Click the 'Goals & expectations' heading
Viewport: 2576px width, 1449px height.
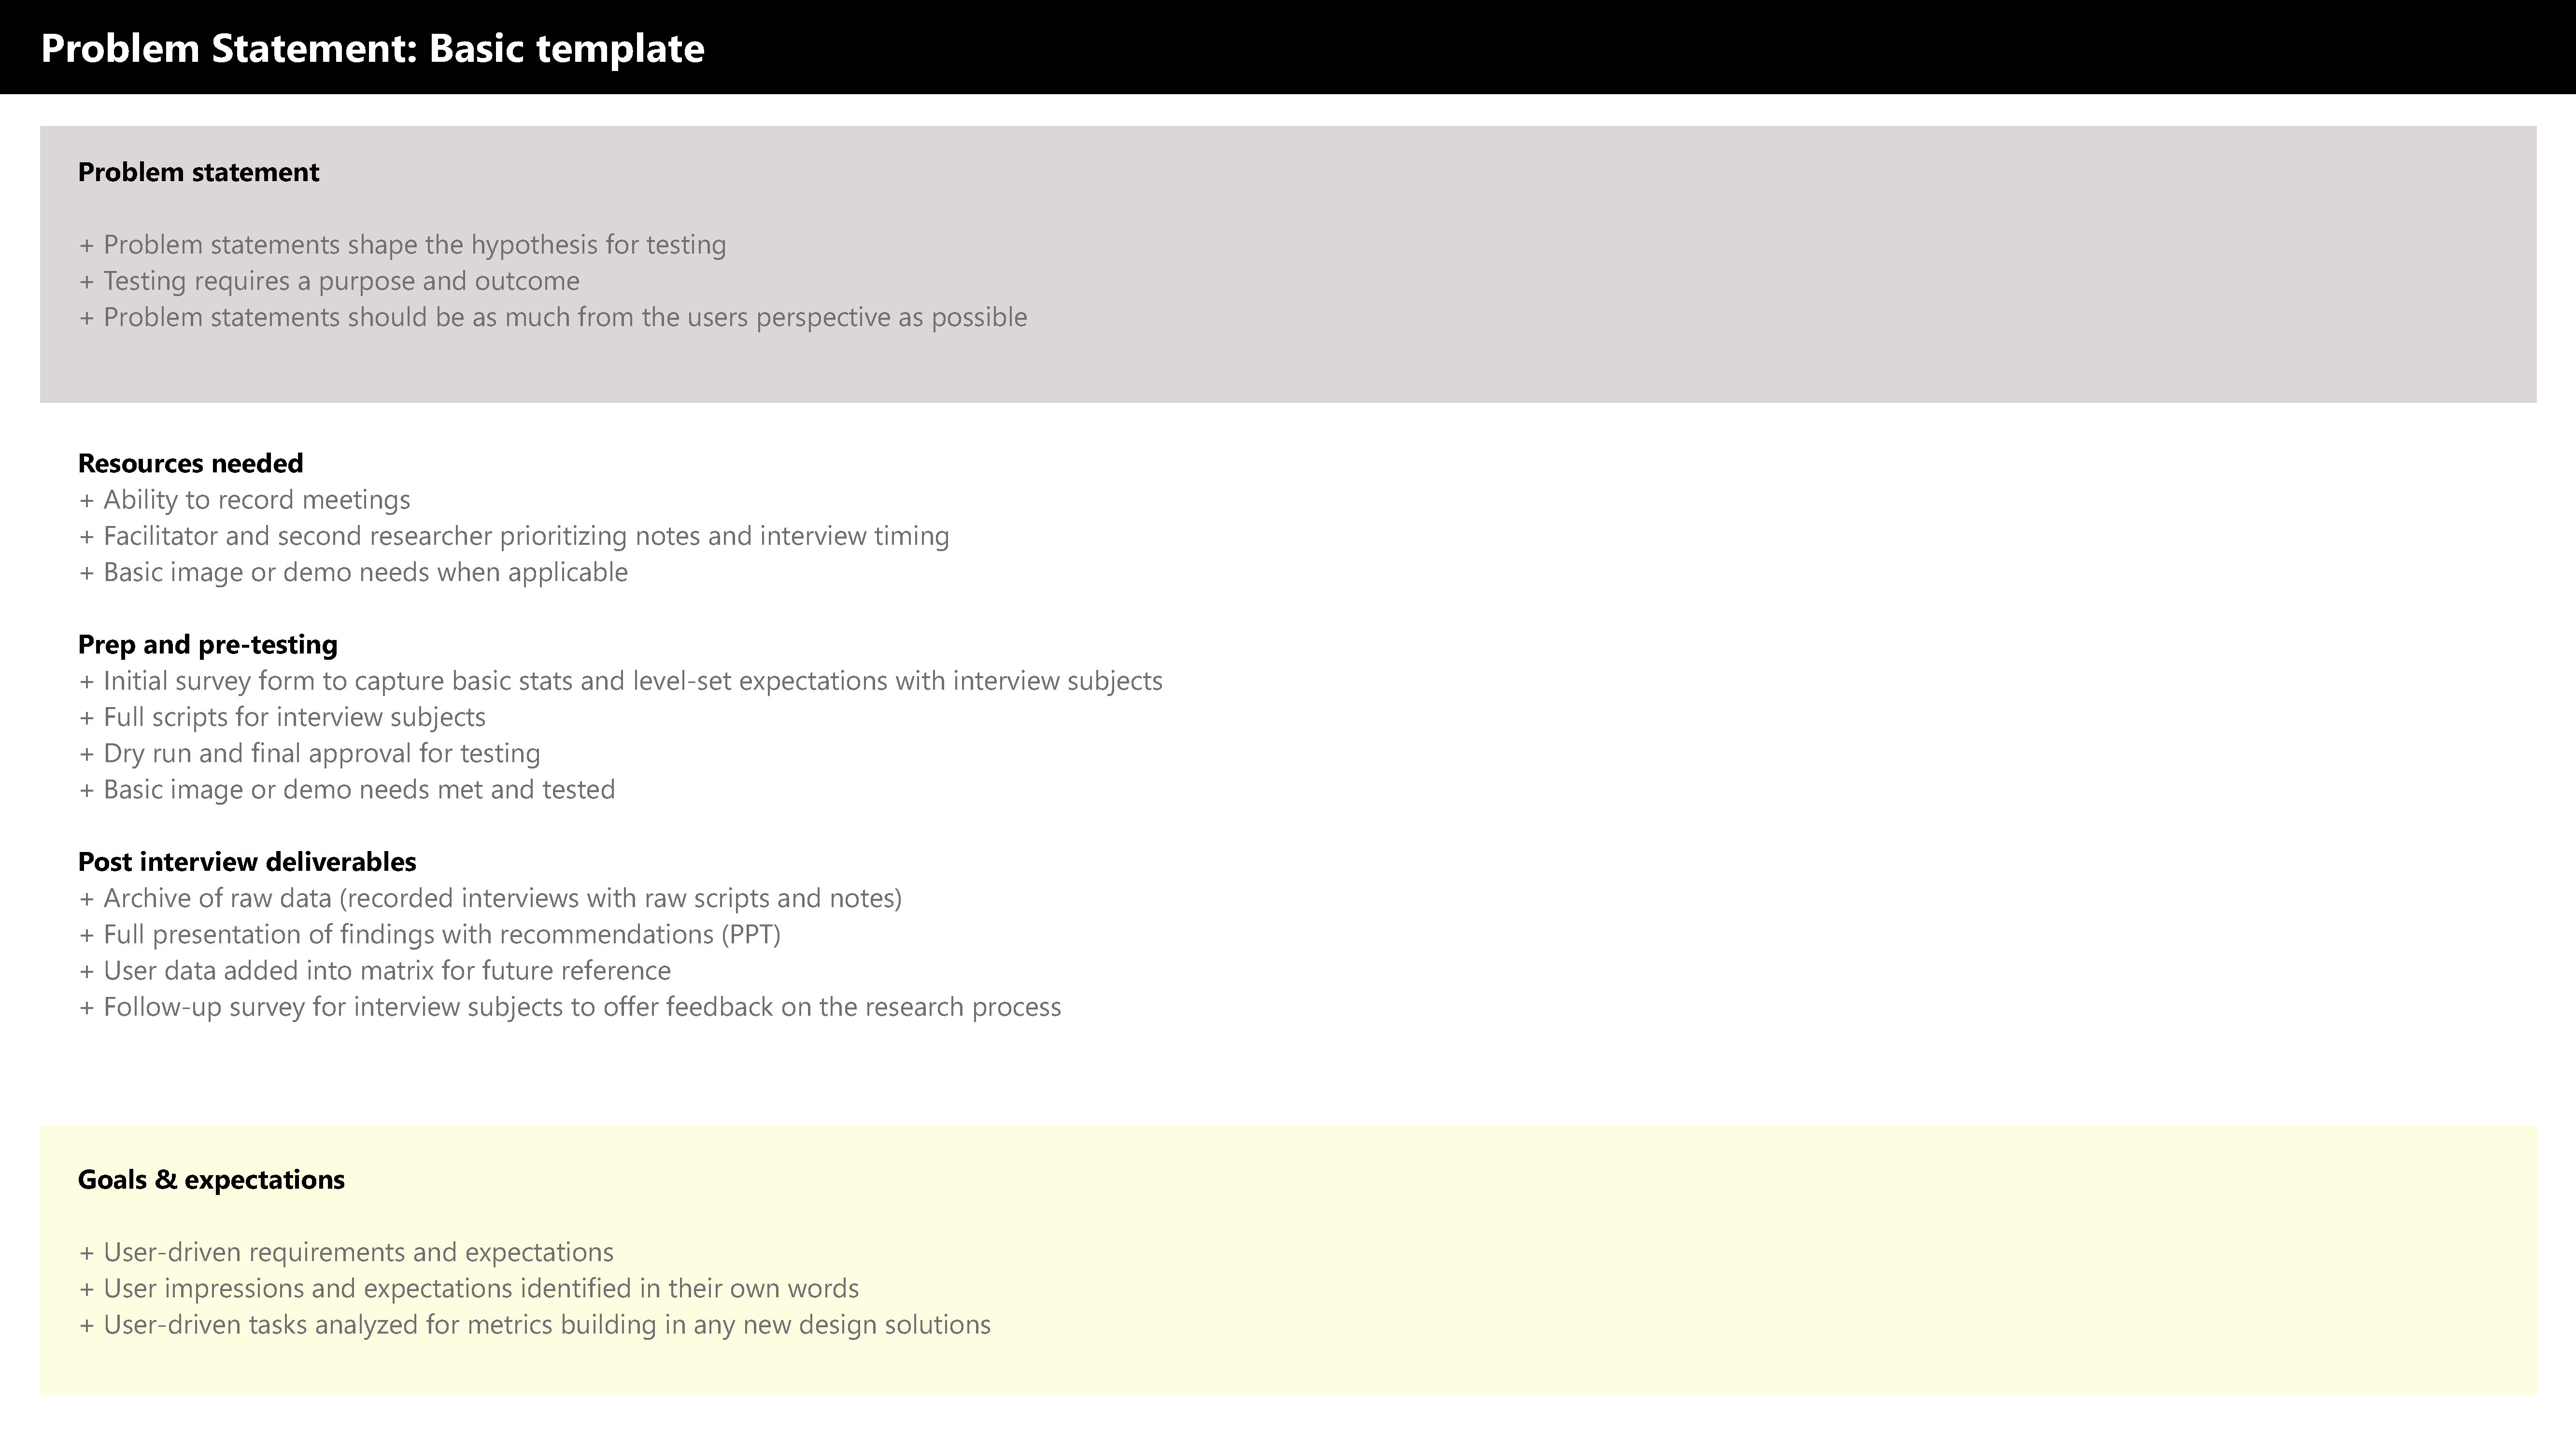[211, 1180]
